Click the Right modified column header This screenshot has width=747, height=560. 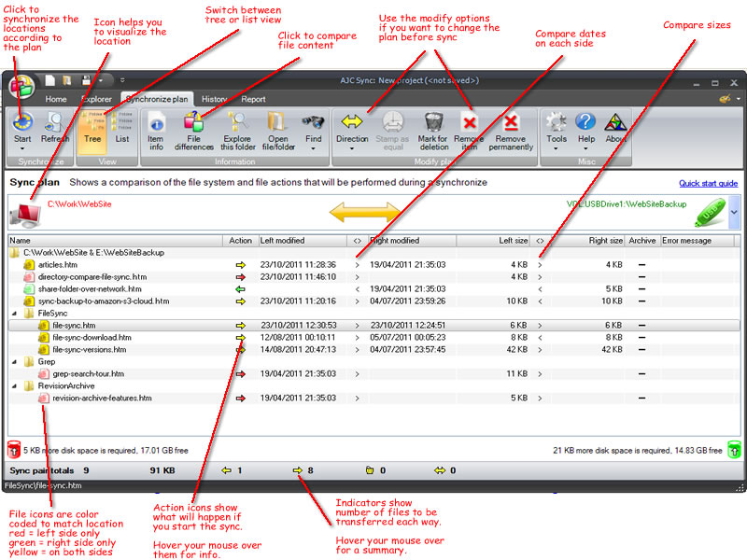pos(412,241)
